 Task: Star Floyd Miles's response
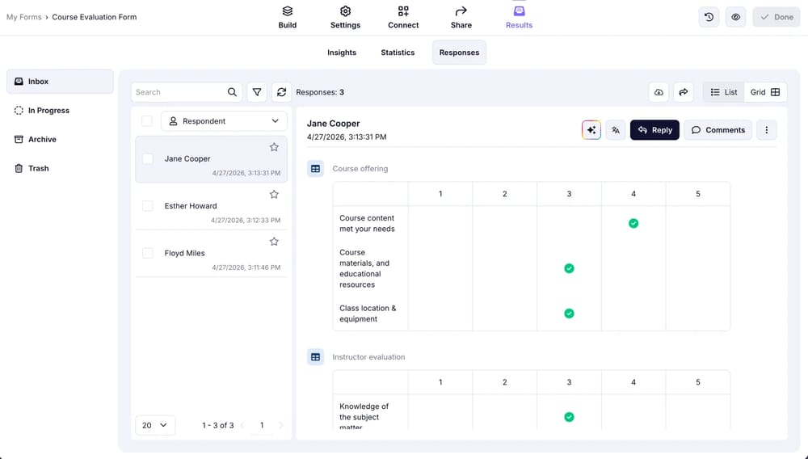click(274, 242)
